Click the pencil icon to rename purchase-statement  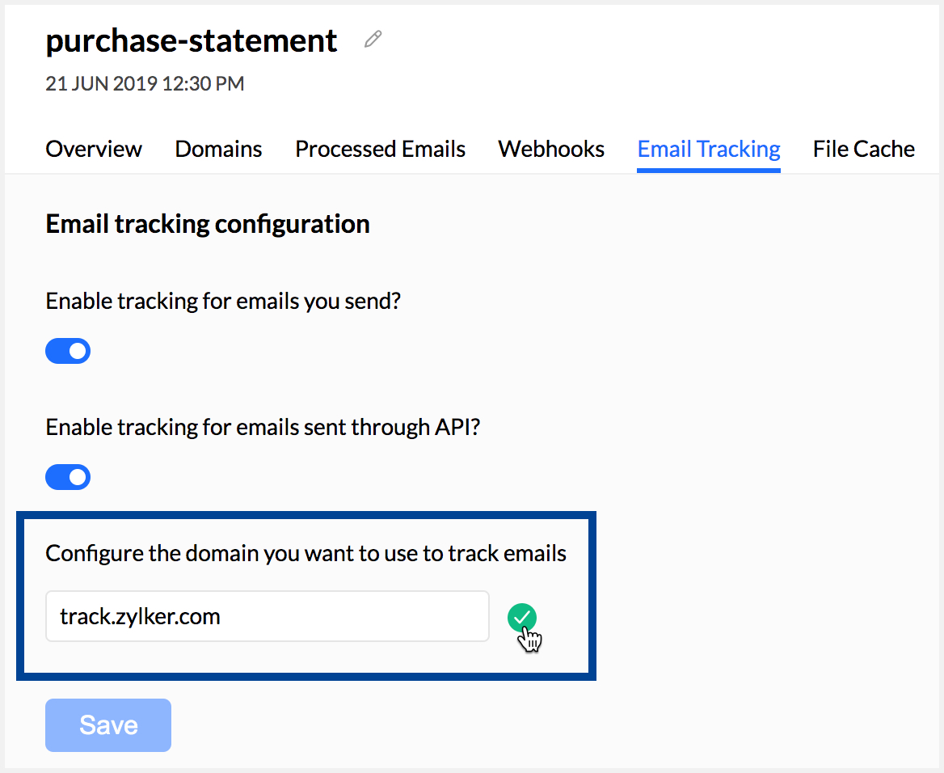point(373,39)
